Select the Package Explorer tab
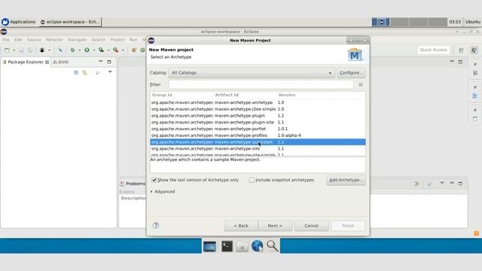 pyautogui.click(x=26, y=62)
